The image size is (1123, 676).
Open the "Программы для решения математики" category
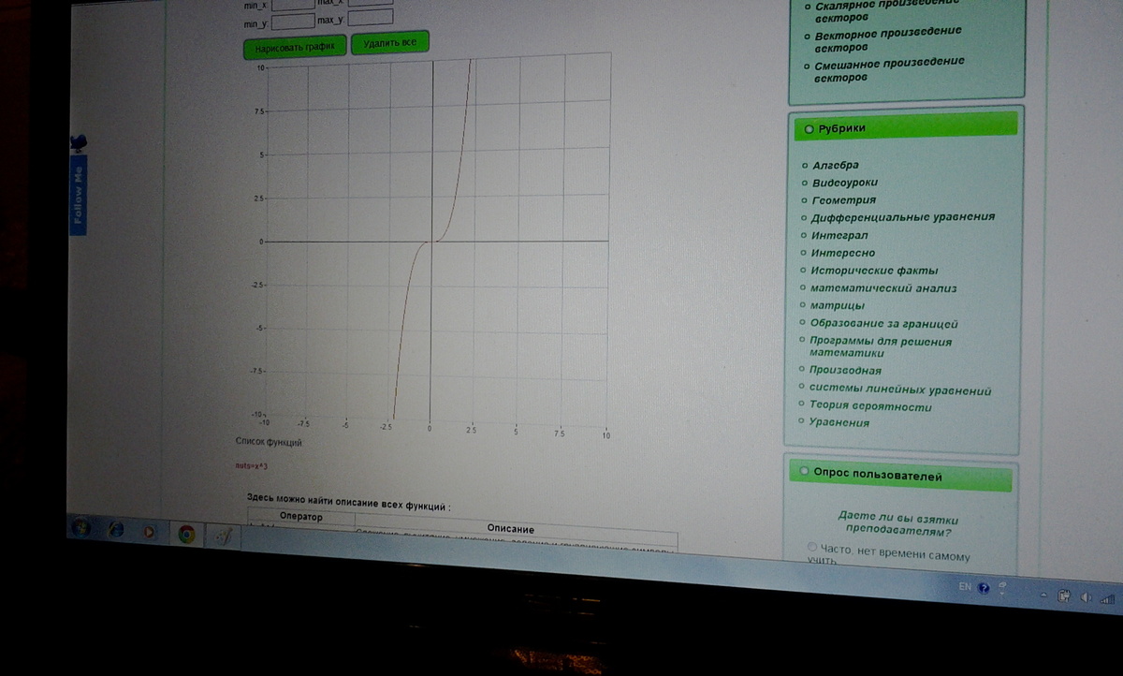880,347
